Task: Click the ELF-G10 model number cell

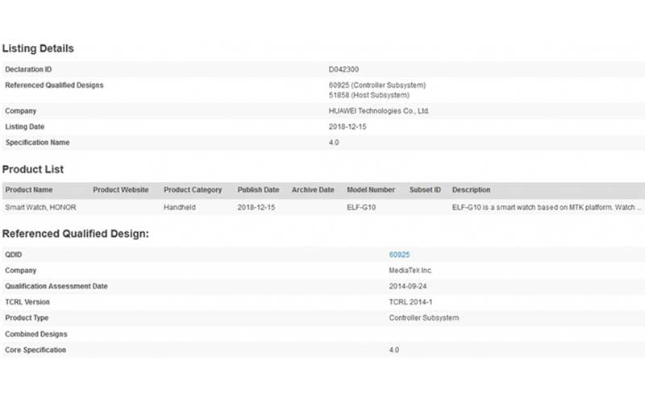Action: tap(361, 207)
